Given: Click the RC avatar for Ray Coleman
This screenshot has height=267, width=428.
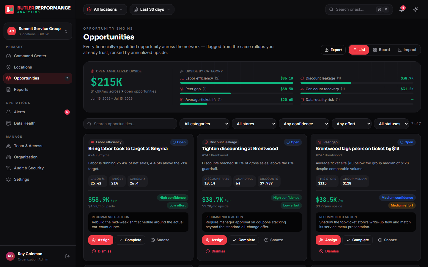Looking at the screenshot, I should (10, 256).
